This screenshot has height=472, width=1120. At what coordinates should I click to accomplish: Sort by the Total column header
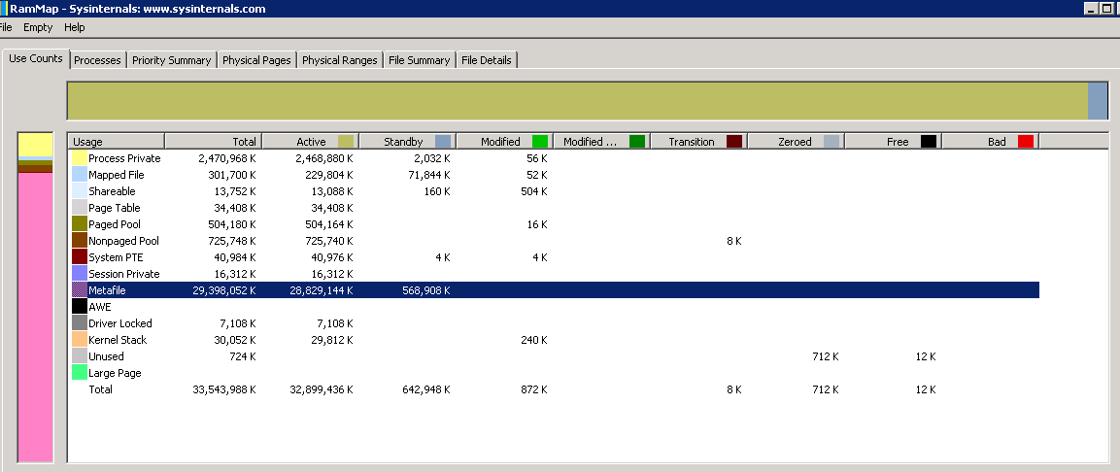[213, 142]
